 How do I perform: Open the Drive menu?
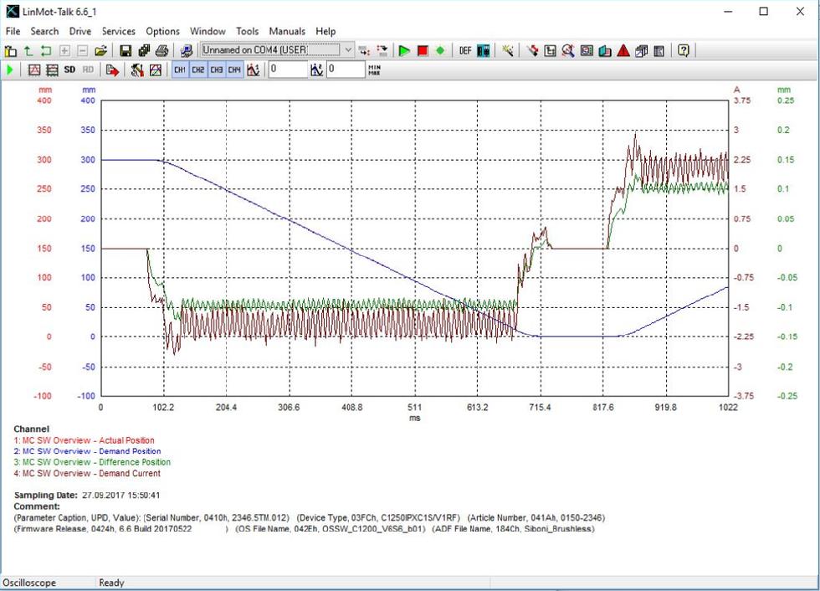[x=80, y=31]
